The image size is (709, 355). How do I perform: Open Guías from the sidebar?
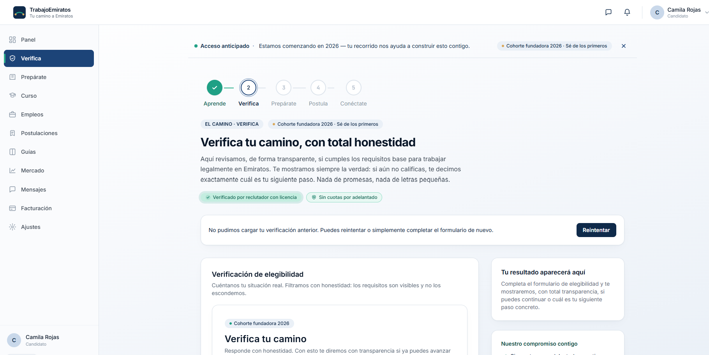pyautogui.click(x=49, y=152)
